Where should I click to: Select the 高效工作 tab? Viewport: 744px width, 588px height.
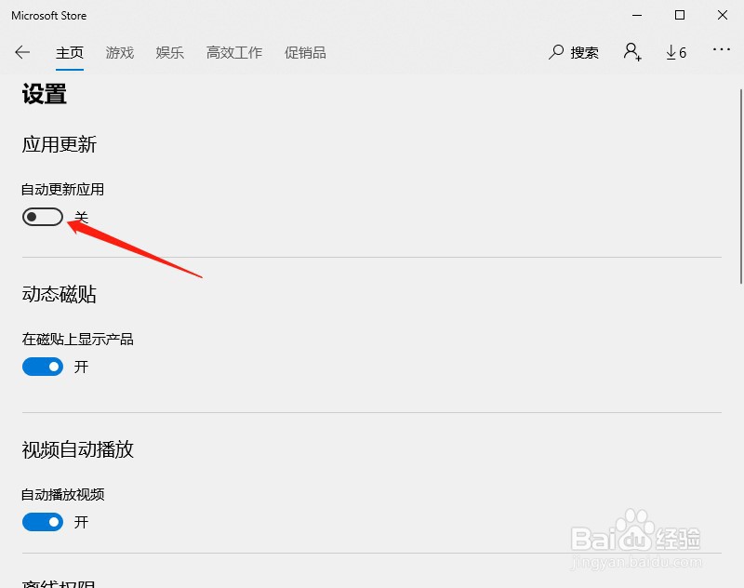tap(234, 52)
